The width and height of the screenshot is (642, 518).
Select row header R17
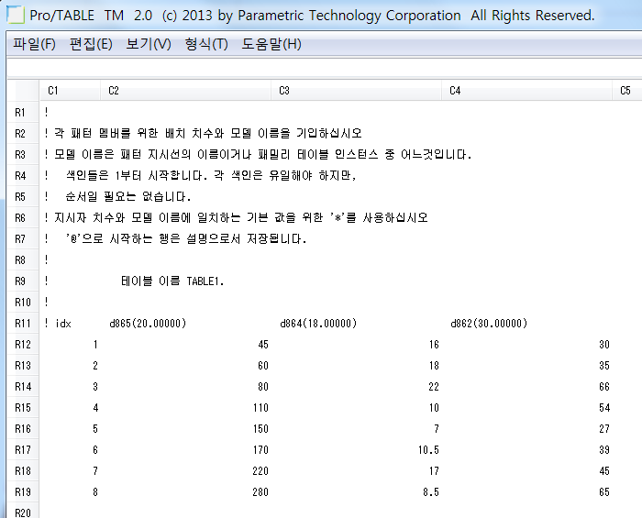(23, 449)
